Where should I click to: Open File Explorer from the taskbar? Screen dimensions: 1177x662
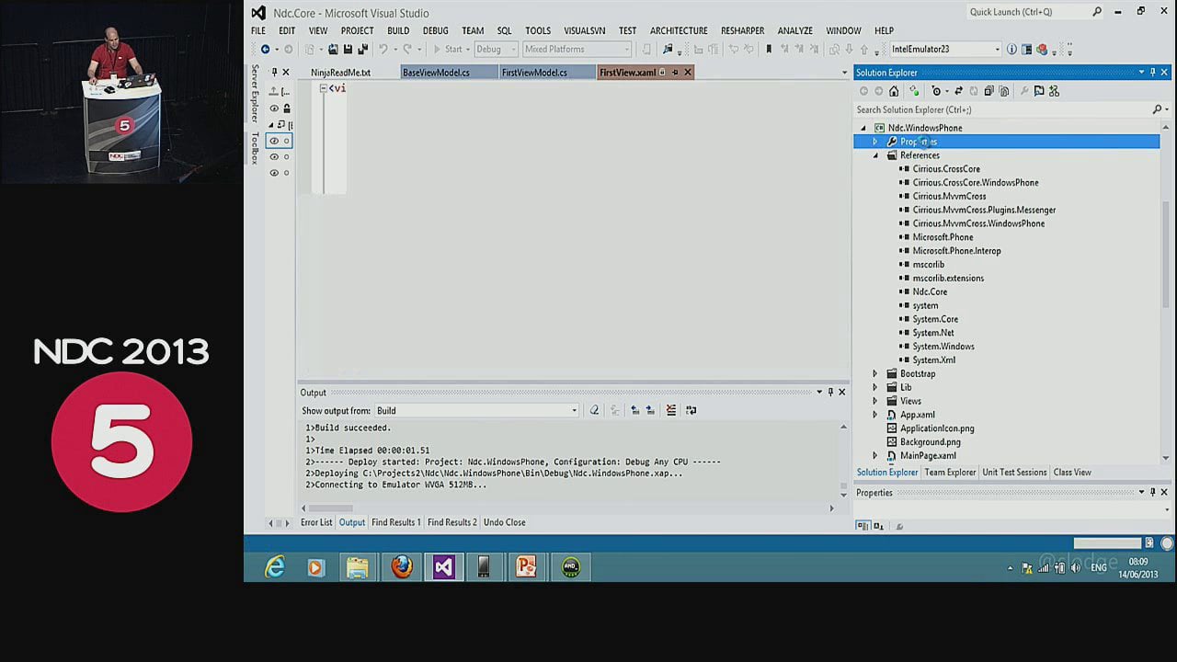click(x=358, y=567)
